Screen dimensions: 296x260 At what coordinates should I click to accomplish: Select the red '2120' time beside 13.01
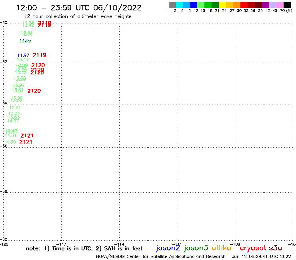34,91
